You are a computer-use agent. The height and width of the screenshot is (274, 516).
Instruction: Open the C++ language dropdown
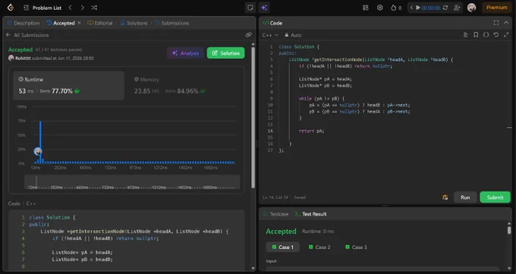(270, 35)
